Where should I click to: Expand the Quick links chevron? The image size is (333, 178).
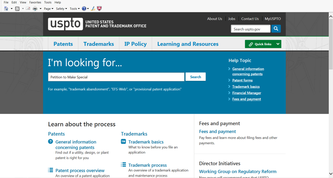(x=278, y=44)
